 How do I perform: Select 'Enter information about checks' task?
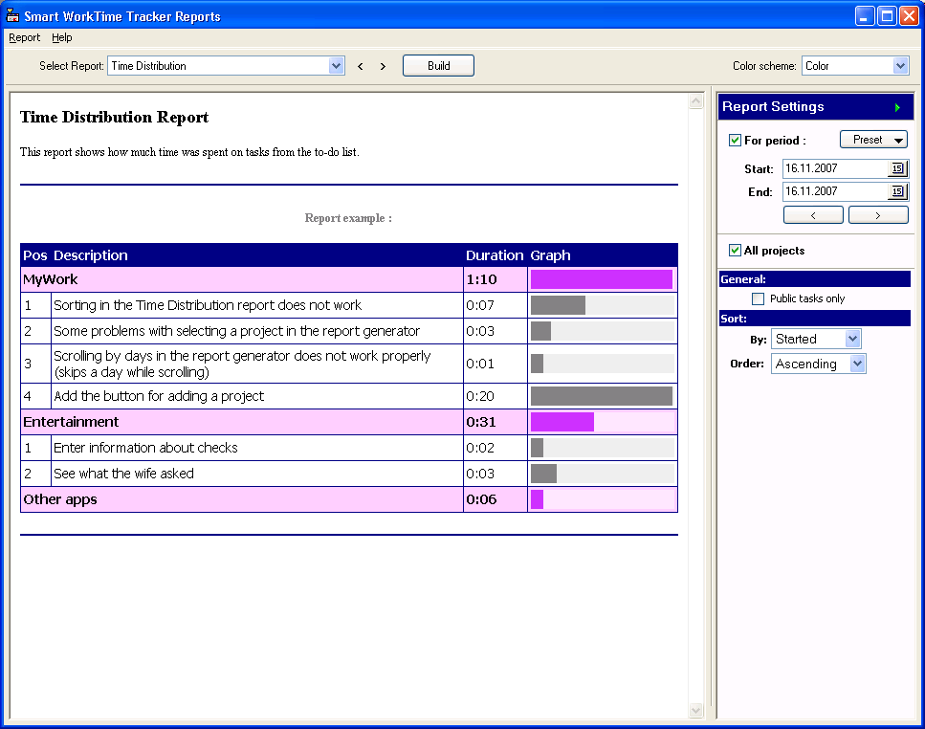pos(145,449)
